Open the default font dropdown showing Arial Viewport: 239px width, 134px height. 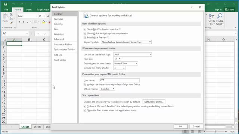[x=133, y=54]
